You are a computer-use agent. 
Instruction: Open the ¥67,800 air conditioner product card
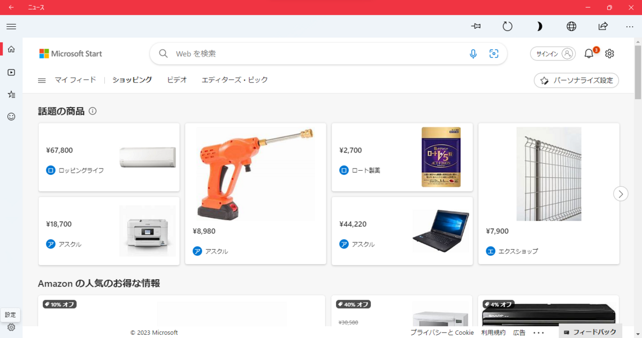109,157
